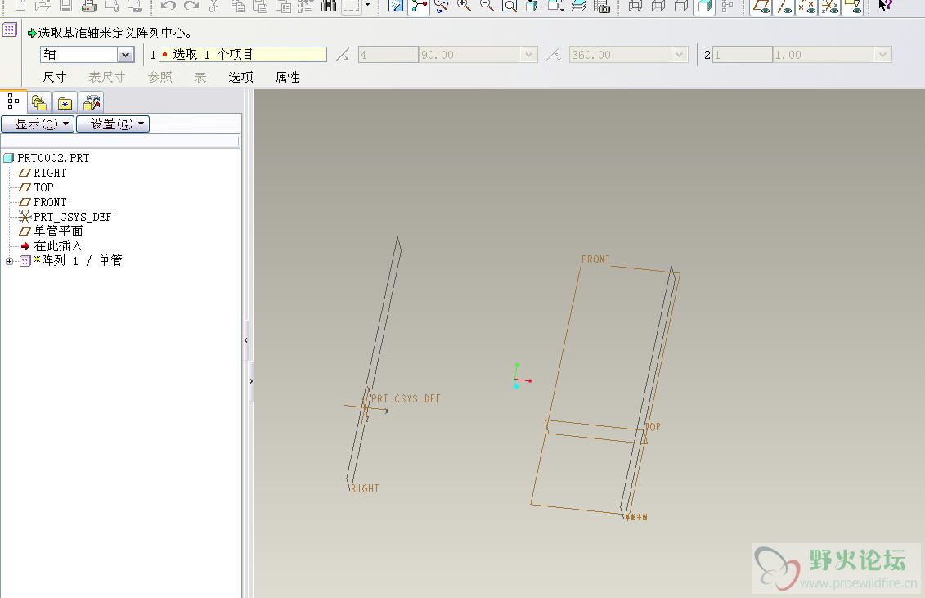Open Find tool with binoculars icon
Image resolution: width=925 pixels, height=598 pixels.
[329, 5]
